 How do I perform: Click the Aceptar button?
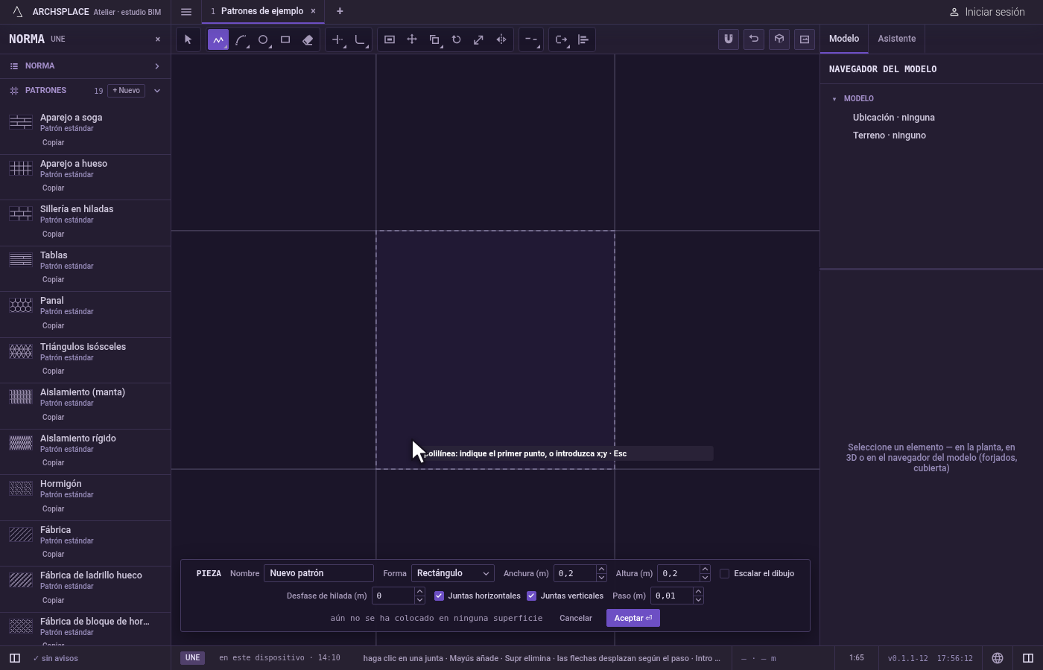(633, 618)
